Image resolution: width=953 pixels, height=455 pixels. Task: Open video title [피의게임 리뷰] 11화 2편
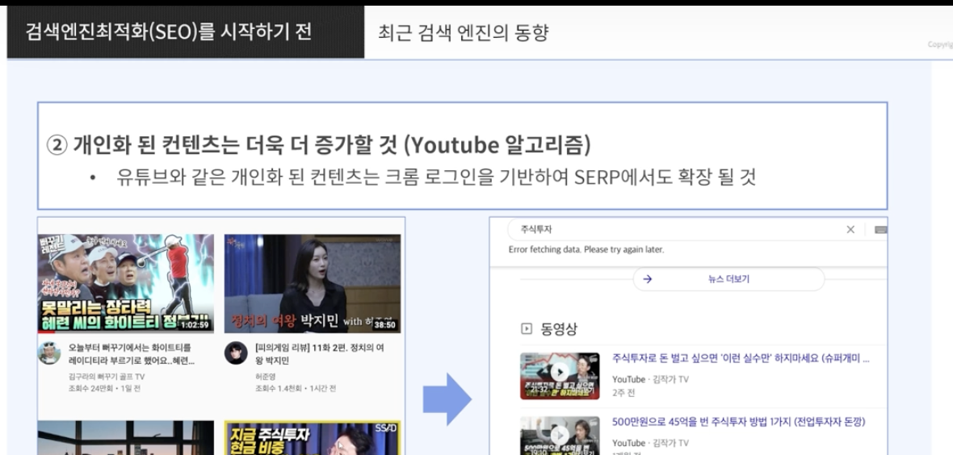pyautogui.click(x=320, y=354)
